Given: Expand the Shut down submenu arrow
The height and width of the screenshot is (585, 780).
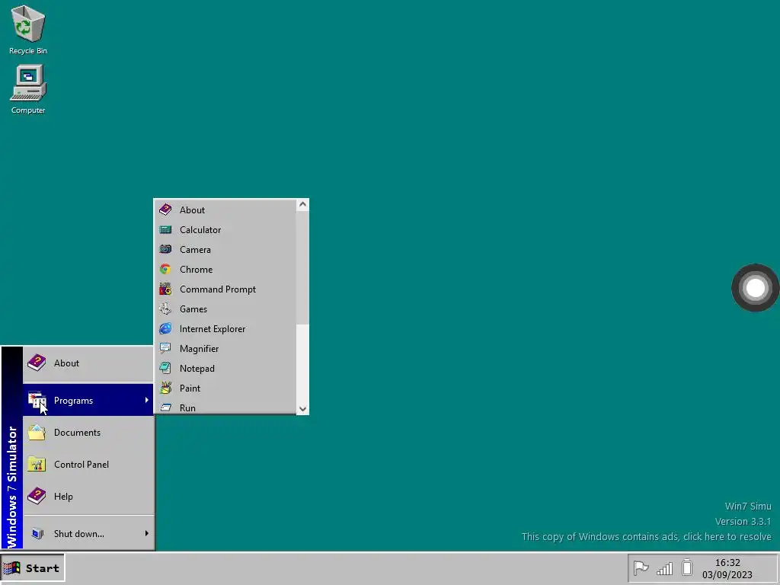Looking at the screenshot, I should point(146,533).
